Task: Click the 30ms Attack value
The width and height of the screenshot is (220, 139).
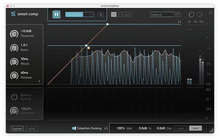Action: 24,59
